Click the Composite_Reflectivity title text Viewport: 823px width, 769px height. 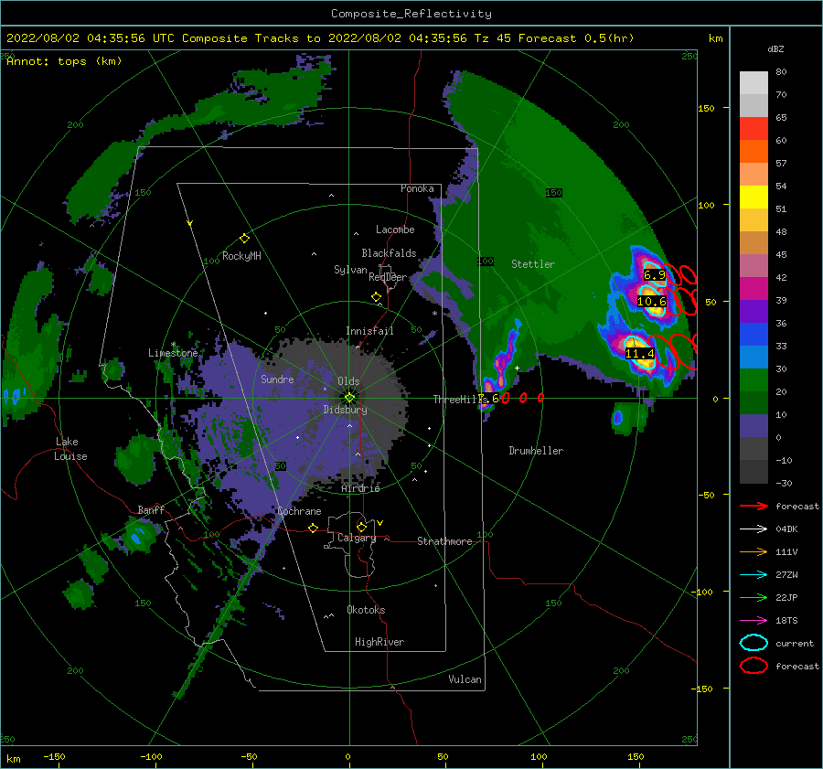click(x=411, y=14)
